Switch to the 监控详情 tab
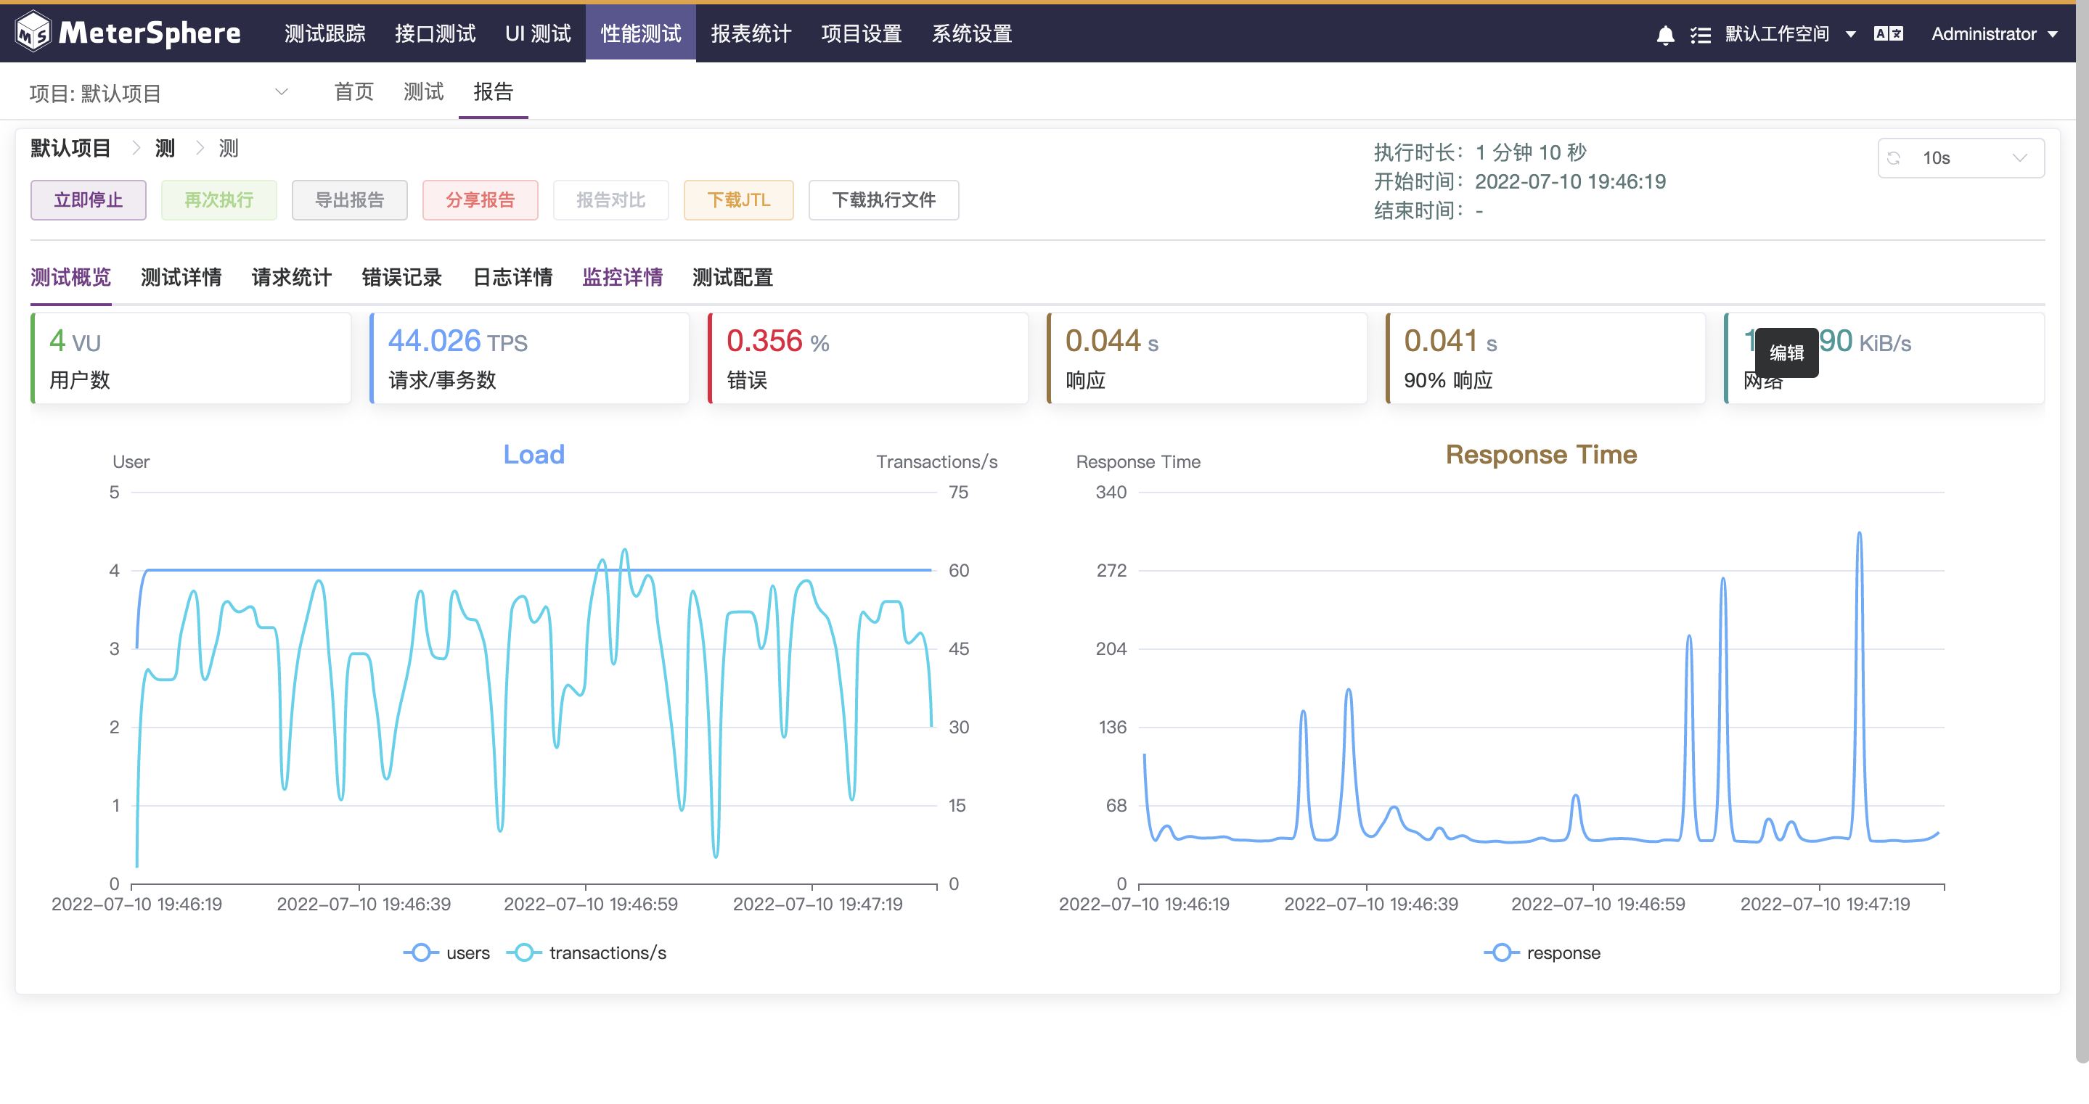This screenshot has width=2089, height=1104. click(622, 278)
